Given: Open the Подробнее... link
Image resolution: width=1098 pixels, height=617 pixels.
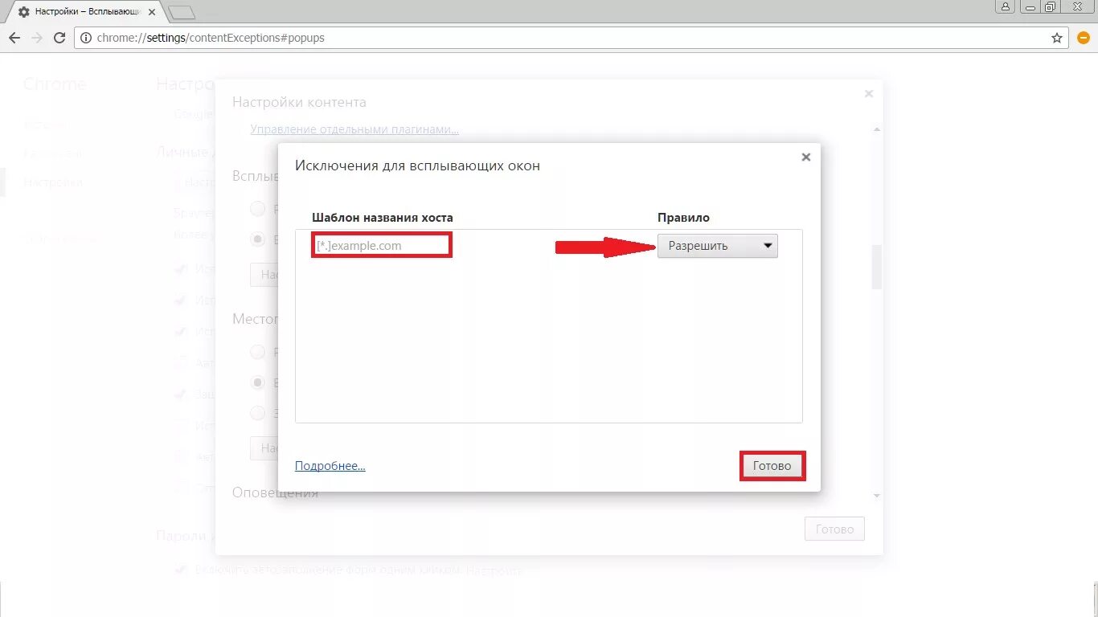Looking at the screenshot, I should tap(330, 466).
